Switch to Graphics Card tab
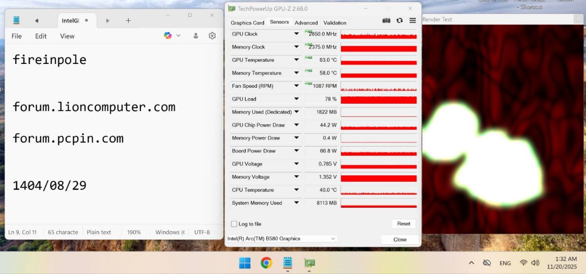 pyautogui.click(x=247, y=23)
